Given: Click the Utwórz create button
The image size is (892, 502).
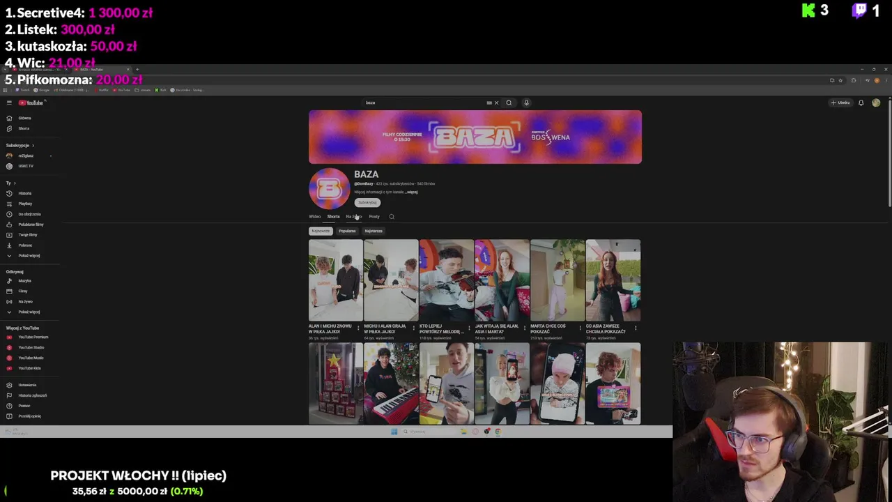Looking at the screenshot, I should click(x=840, y=102).
